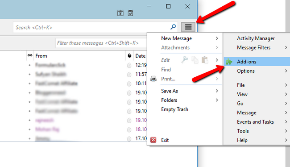The height and width of the screenshot is (167, 290).
Task: Focus the Search Ctrl+K field
Action: coord(95,27)
